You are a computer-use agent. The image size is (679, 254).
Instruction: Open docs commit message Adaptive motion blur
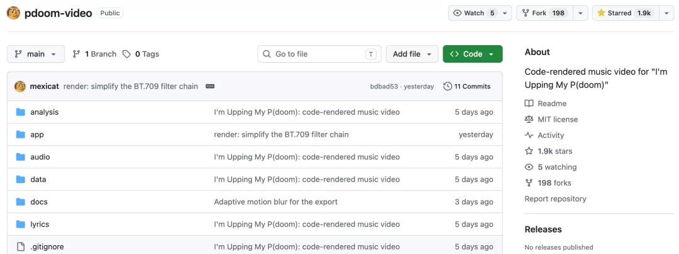tap(276, 202)
